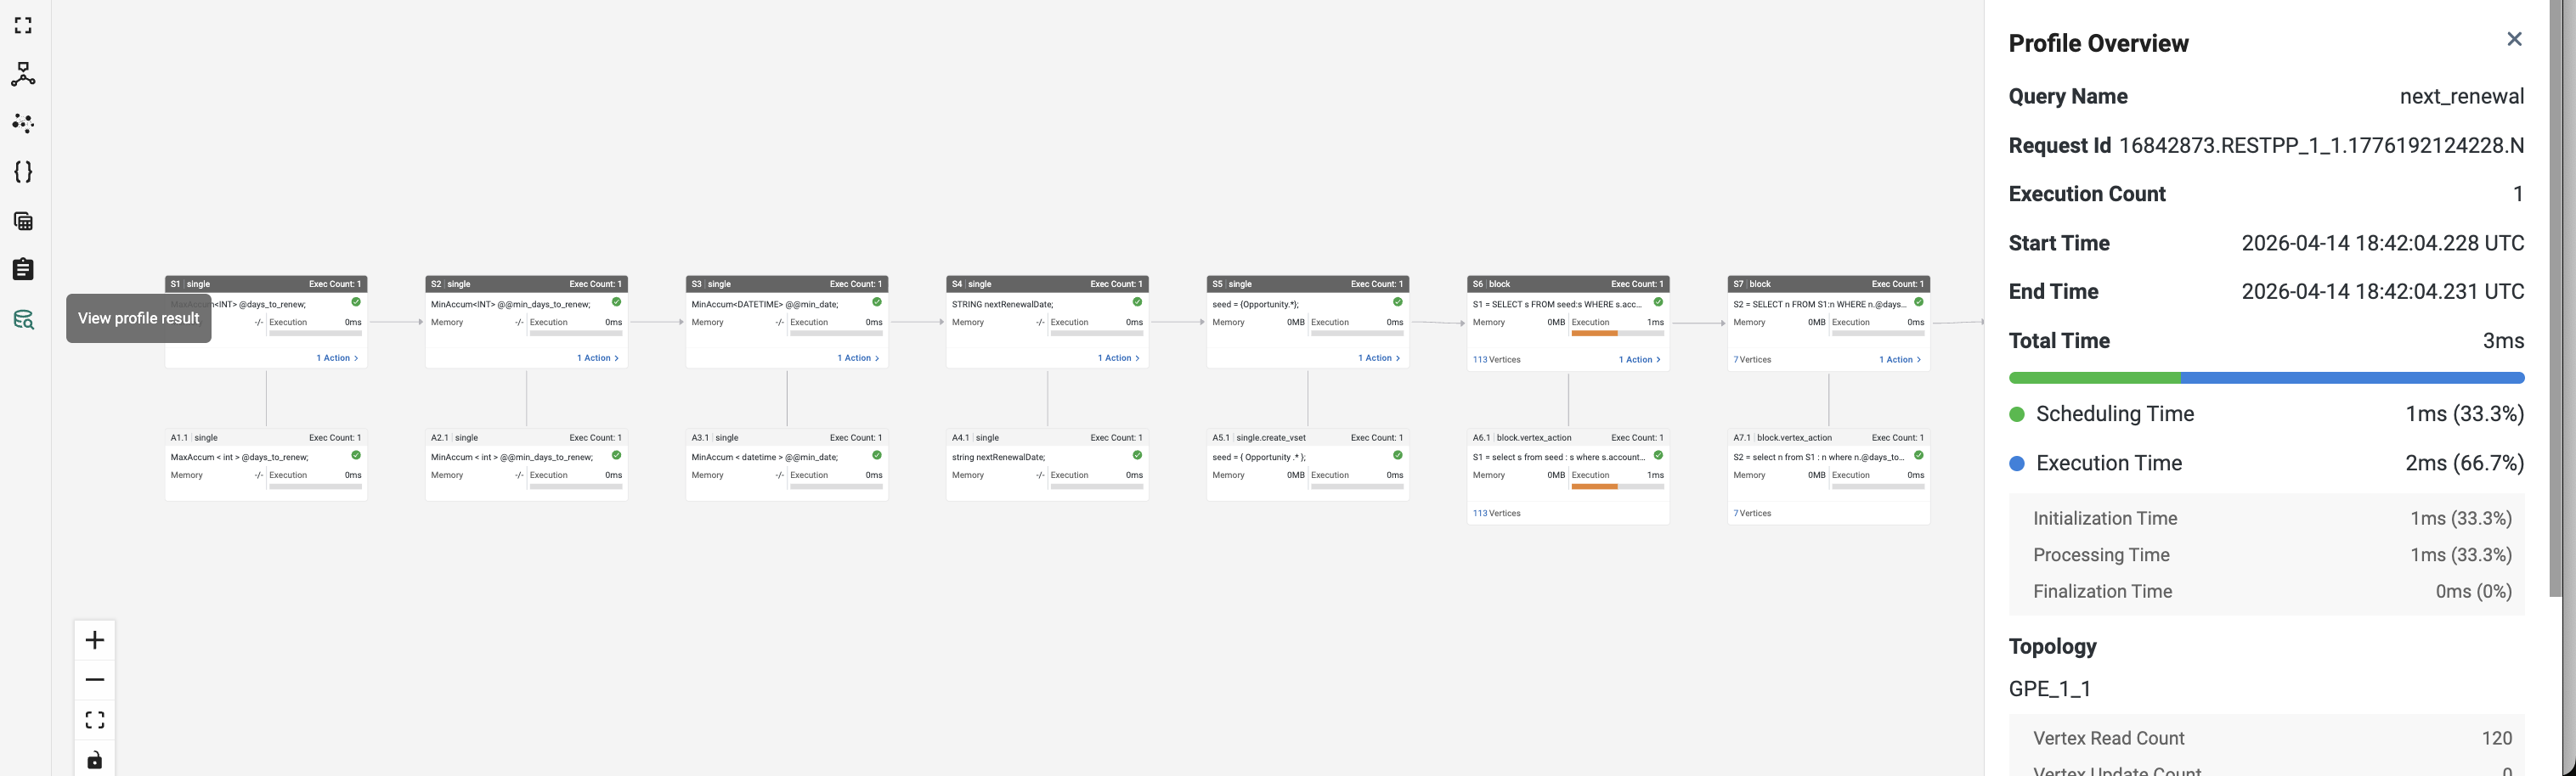Open the JSON curly braces view
The image size is (2576, 776).
click(23, 172)
